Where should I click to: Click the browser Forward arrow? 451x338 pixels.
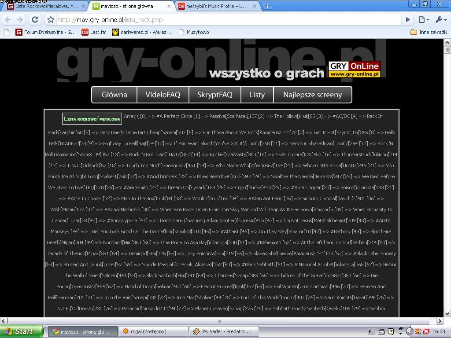coord(19,19)
